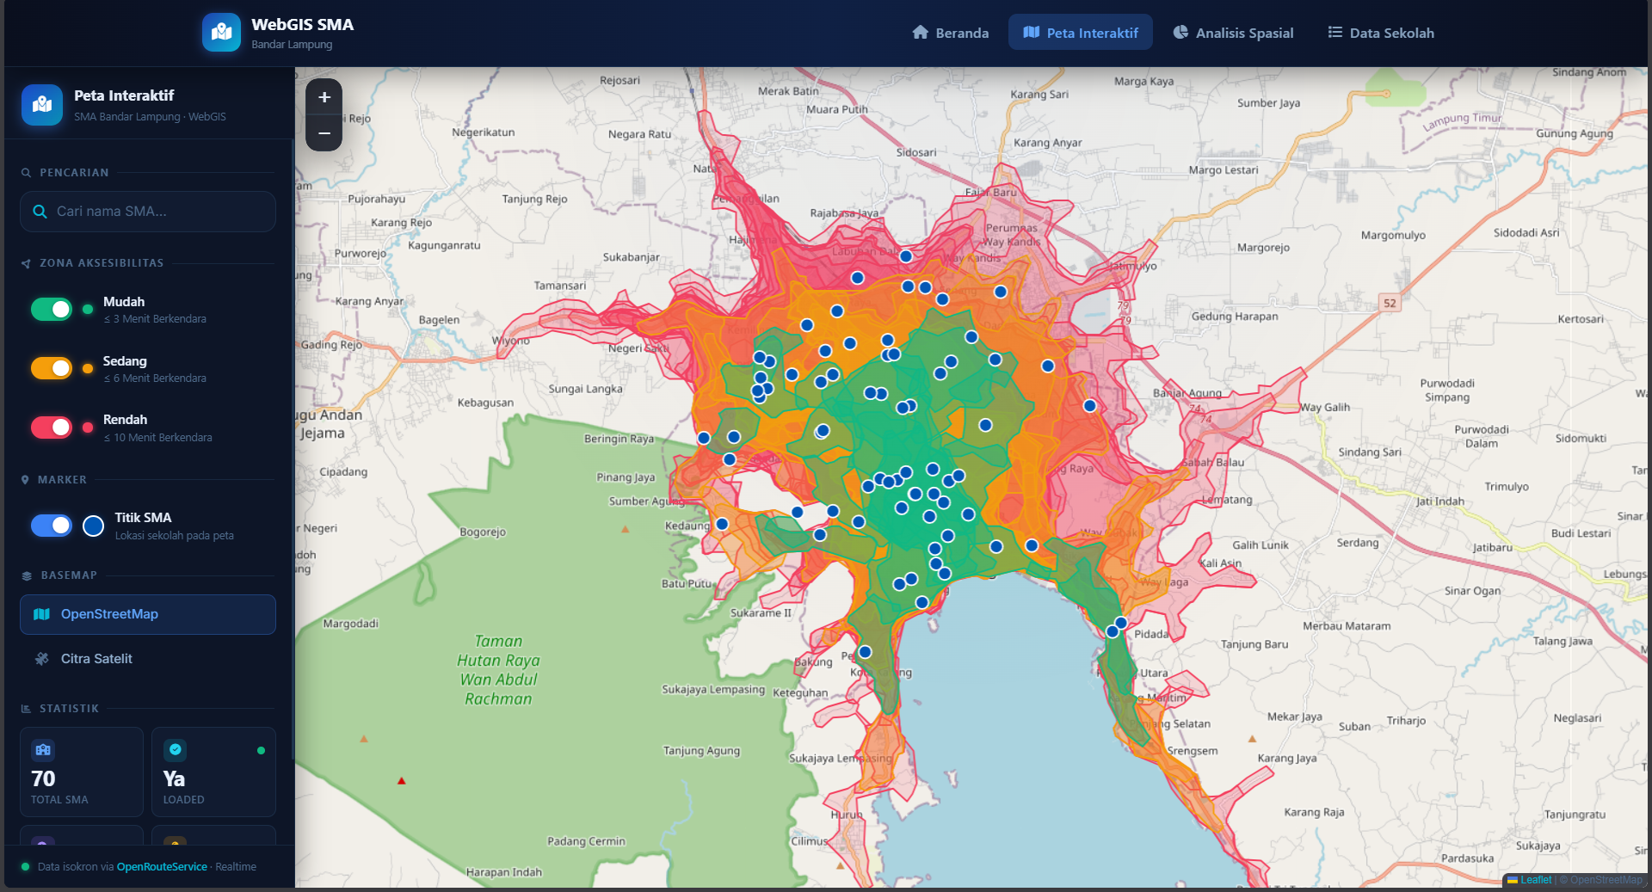Toggle the Mudah accessibility zone

(x=52, y=310)
